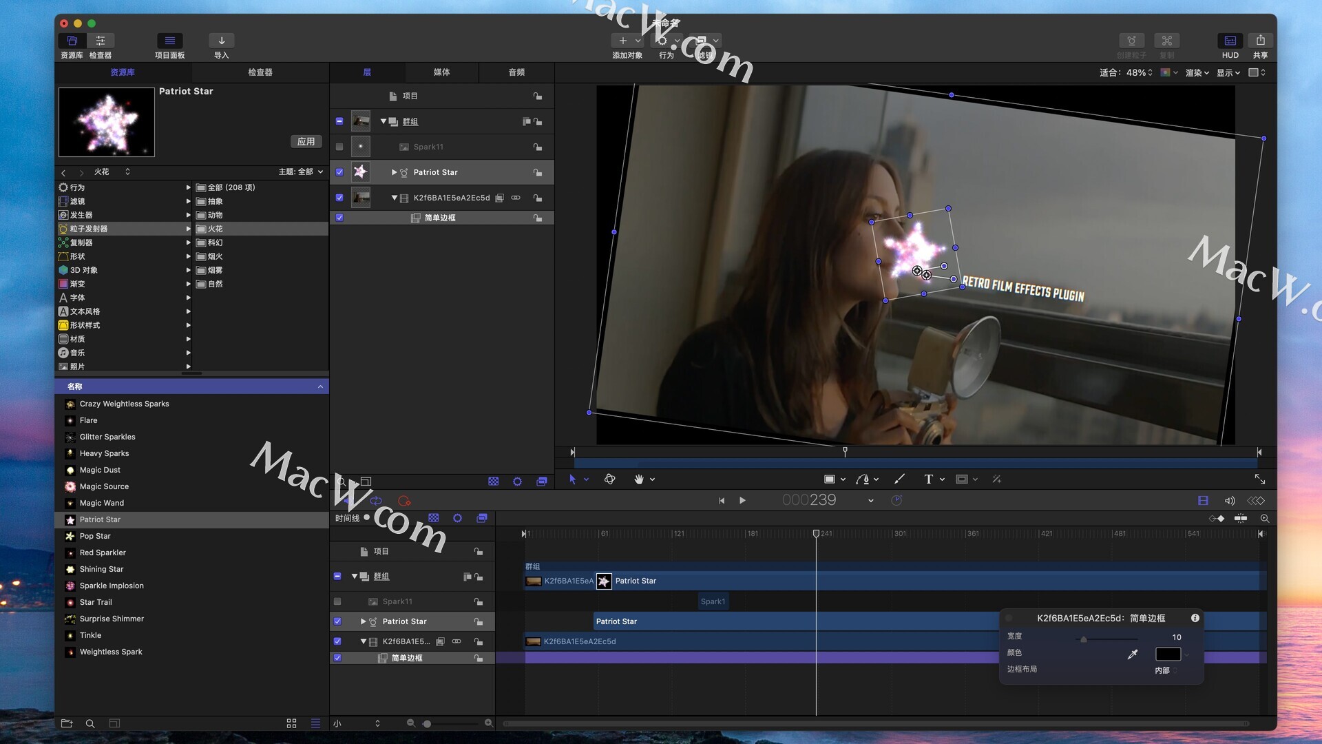Click the paint stroke tool icon
The image size is (1322, 744).
click(x=899, y=479)
